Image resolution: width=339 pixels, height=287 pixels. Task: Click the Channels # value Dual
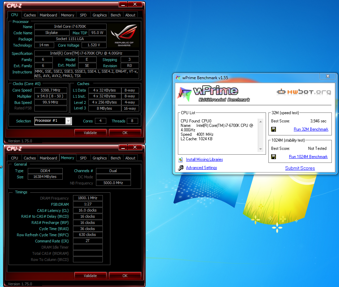click(x=113, y=171)
